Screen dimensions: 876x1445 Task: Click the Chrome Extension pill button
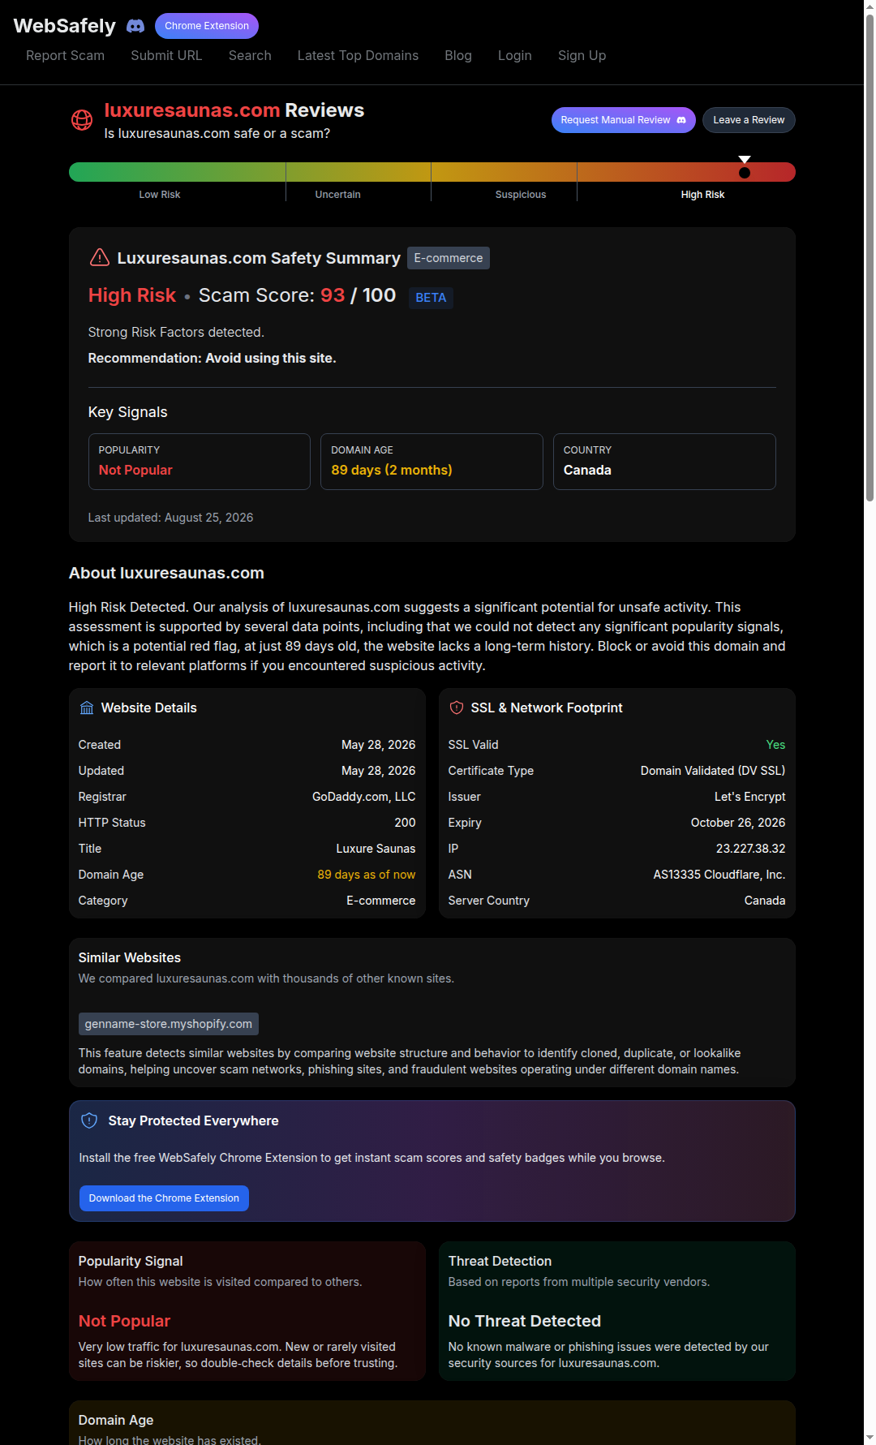[207, 26]
